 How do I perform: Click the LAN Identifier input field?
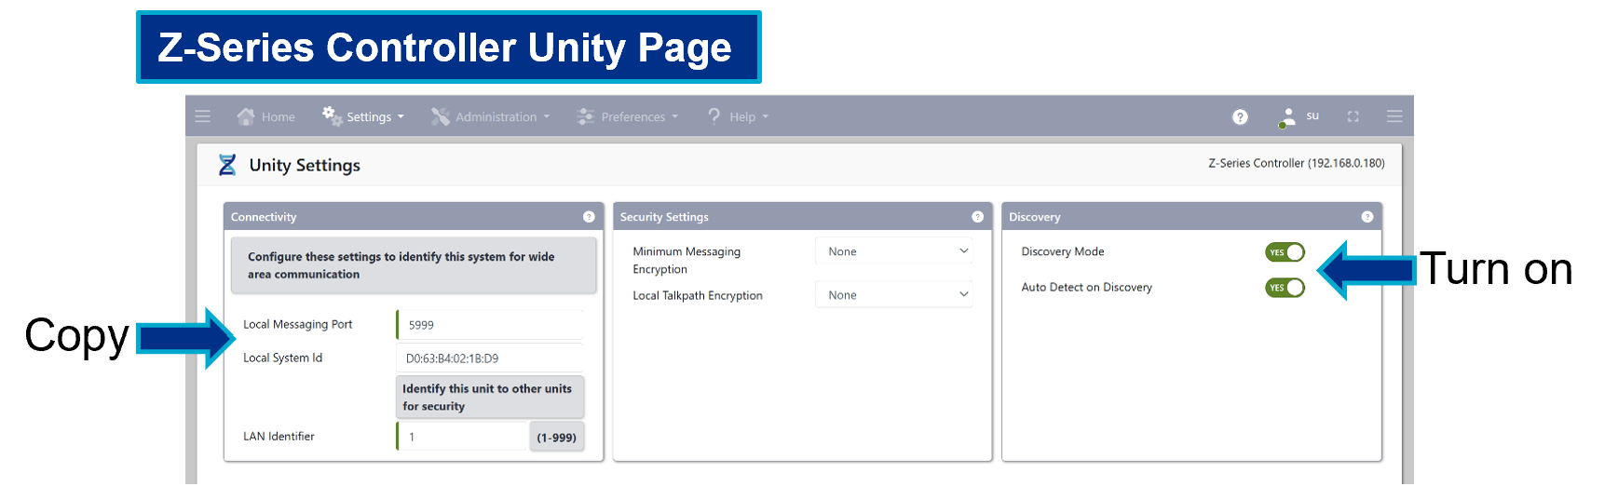463,437
